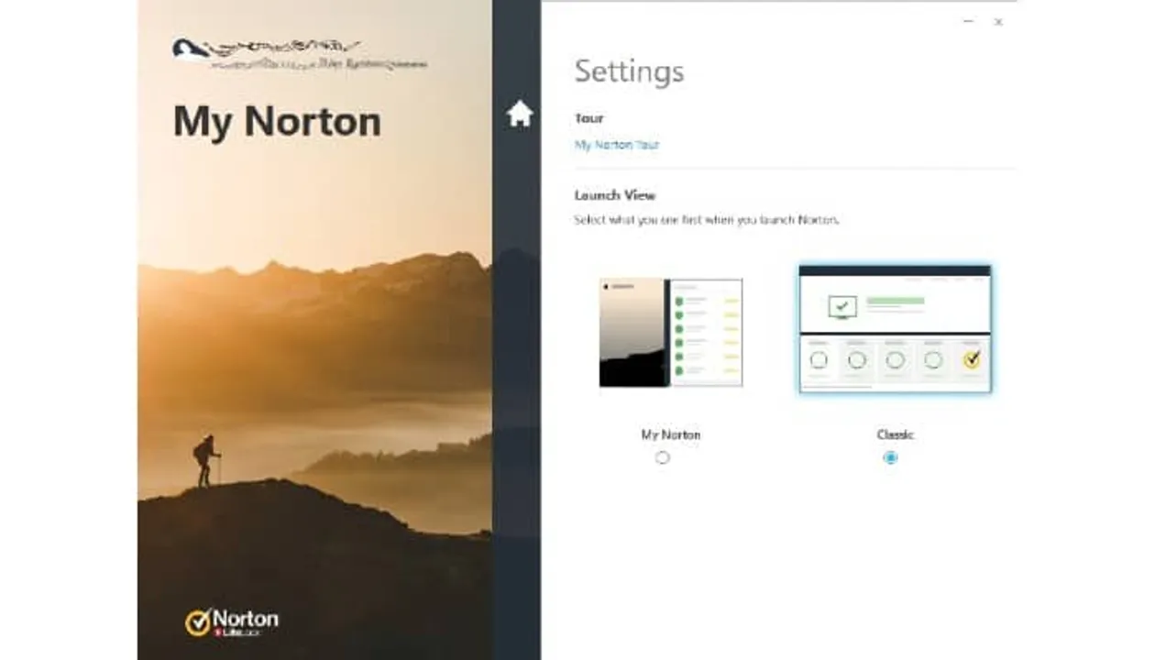Viewport: 1155px width, 660px height.
Task: Click the Settings page heading
Action: pyautogui.click(x=629, y=71)
